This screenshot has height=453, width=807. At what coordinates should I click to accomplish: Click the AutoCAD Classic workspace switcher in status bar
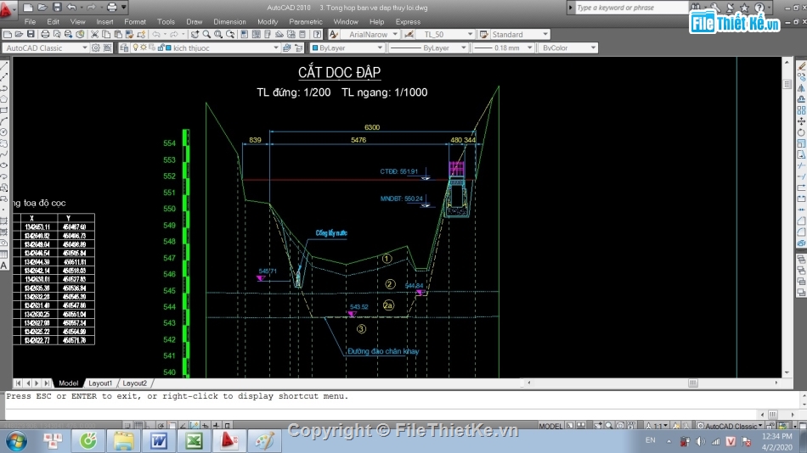click(731, 426)
